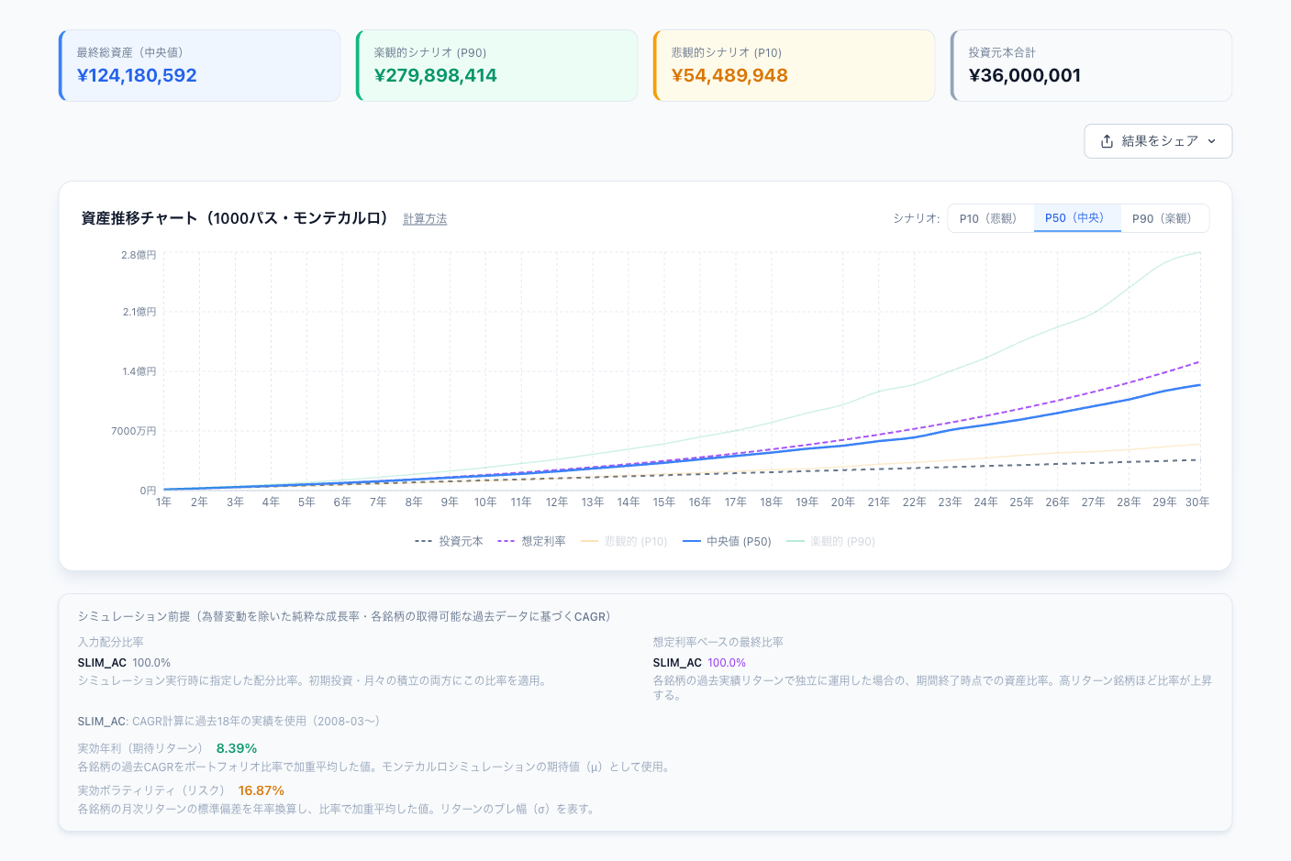Click the 16.87% volatility value
Image resolution: width=1291 pixels, height=861 pixels.
(x=262, y=790)
